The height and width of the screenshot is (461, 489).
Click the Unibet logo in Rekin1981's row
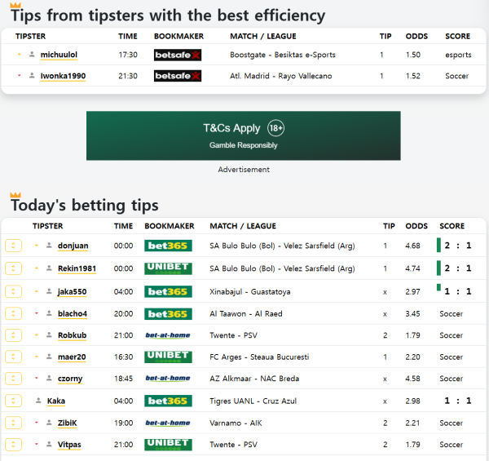[x=168, y=268]
